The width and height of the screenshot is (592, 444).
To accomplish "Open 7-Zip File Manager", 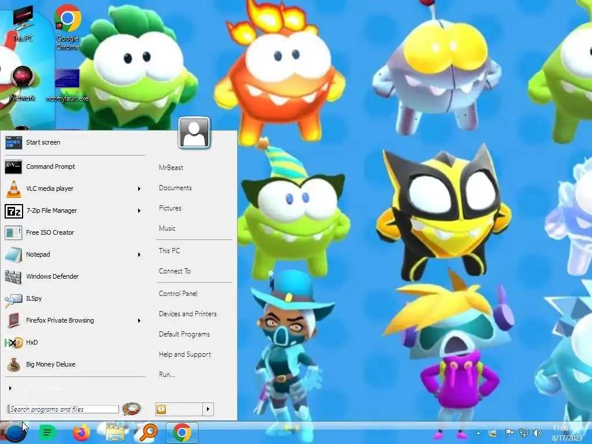I will point(75,210).
